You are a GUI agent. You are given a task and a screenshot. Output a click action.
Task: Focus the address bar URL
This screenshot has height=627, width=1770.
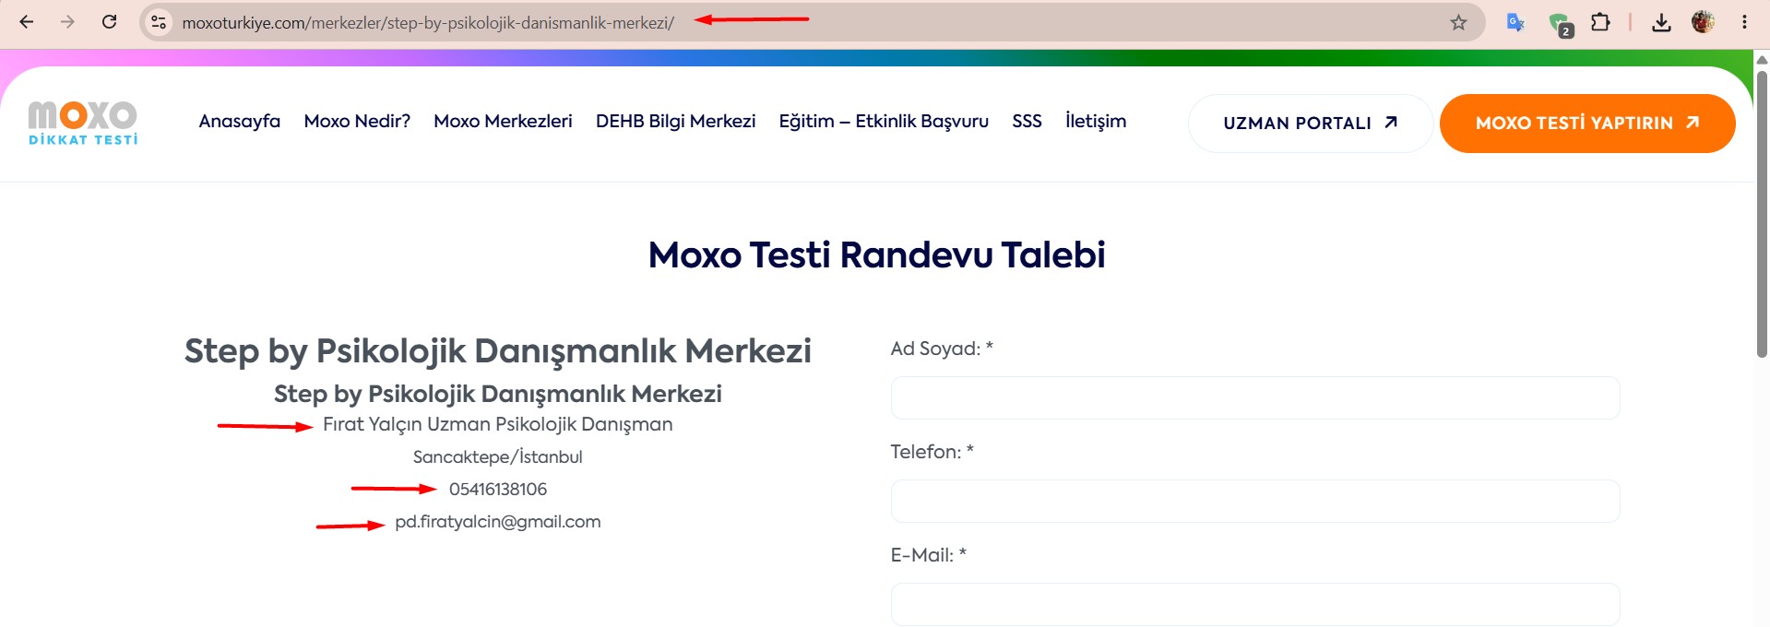pos(428,23)
